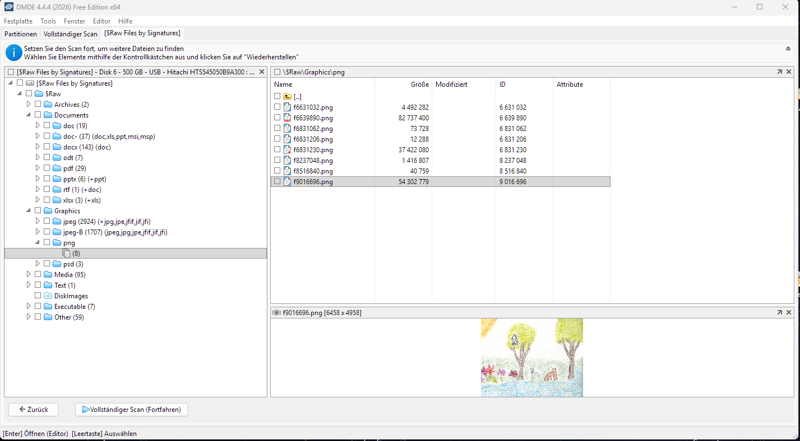
Task: Open the Tools menu
Action: click(48, 21)
